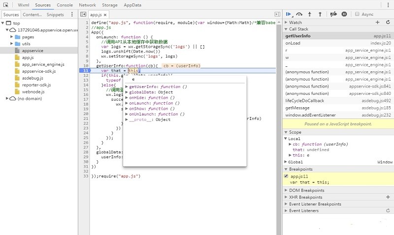Step over next function call
Image resolution: width=394 pixels, height=235 pixels.
click(x=300, y=14)
